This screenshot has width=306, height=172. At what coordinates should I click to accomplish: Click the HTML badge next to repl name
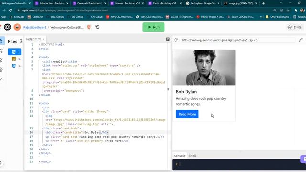89,27
